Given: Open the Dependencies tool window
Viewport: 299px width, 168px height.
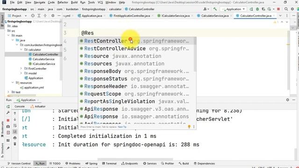Looking at the screenshot, I should click(x=204, y=163).
